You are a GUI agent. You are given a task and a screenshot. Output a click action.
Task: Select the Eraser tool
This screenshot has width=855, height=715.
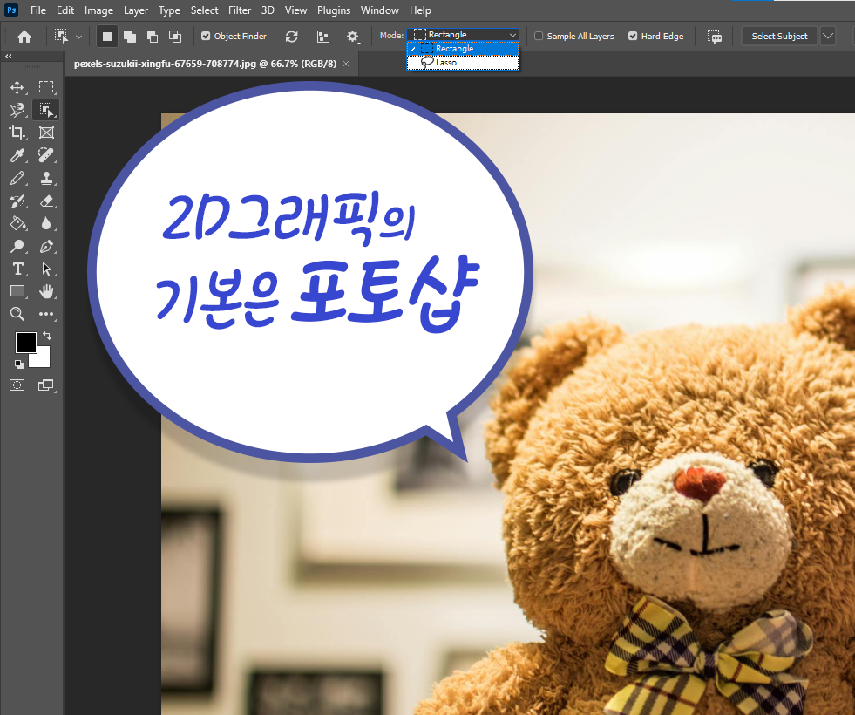tap(46, 201)
